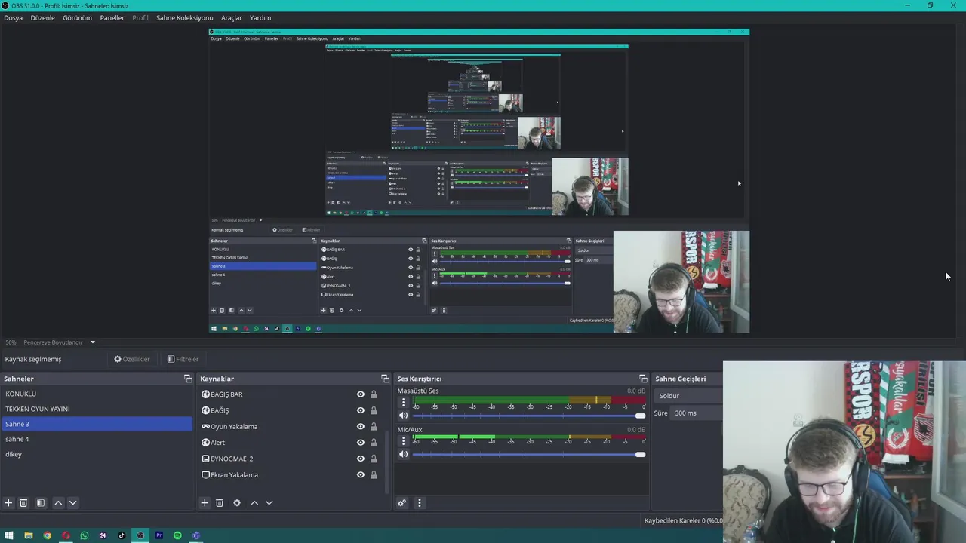The height and width of the screenshot is (543, 966).
Task: Pop out the Ses Karıştırıcı dock panel
Action: pos(643,379)
